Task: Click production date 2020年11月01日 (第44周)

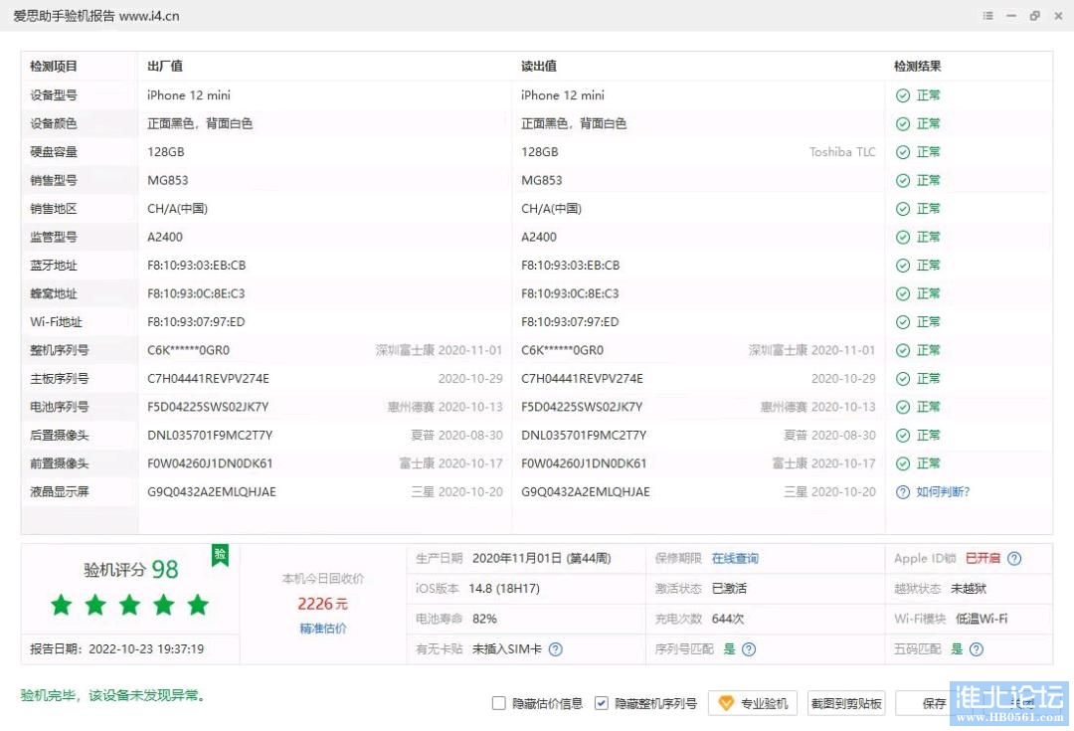Action: [x=542, y=558]
